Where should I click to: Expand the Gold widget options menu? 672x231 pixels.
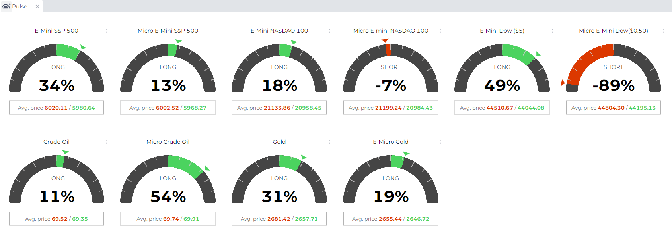pyautogui.click(x=329, y=142)
